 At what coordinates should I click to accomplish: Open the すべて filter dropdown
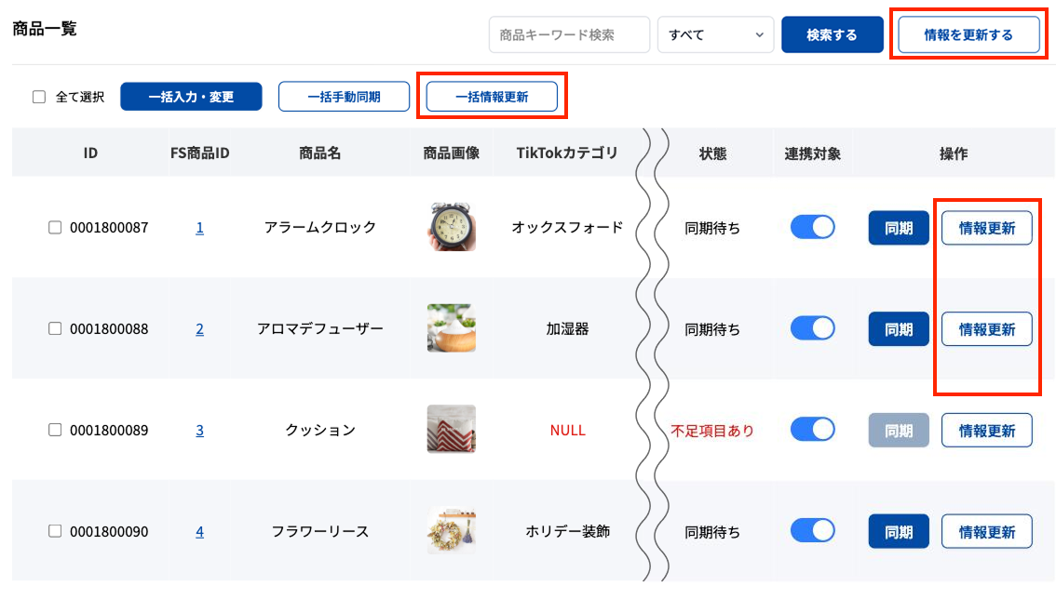coord(715,34)
